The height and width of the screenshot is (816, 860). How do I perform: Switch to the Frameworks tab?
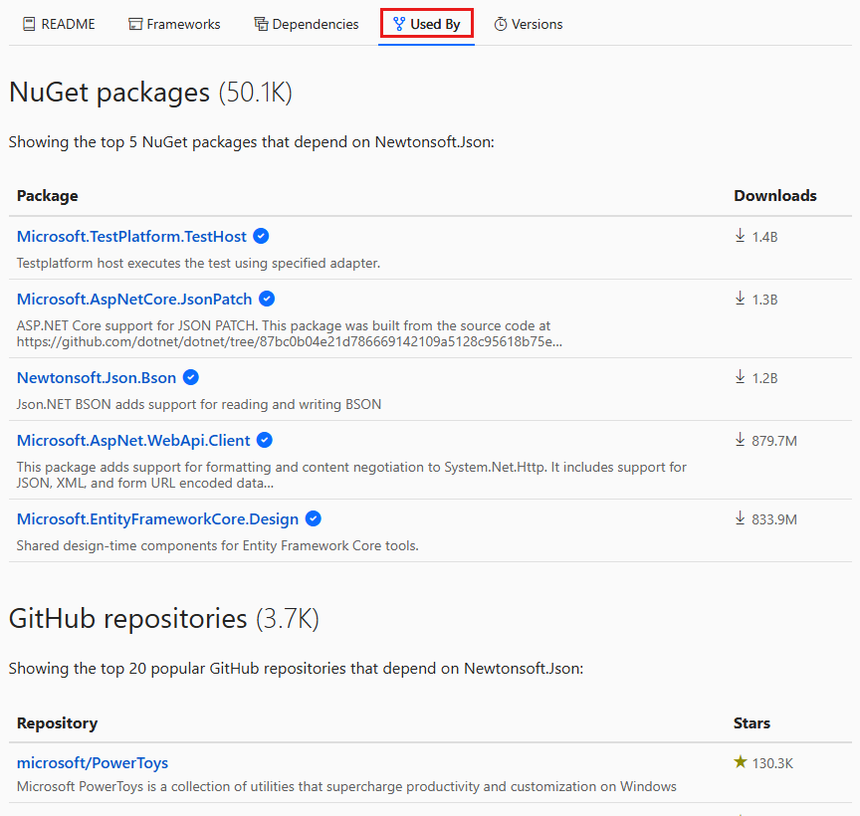(x=174, y=24)
